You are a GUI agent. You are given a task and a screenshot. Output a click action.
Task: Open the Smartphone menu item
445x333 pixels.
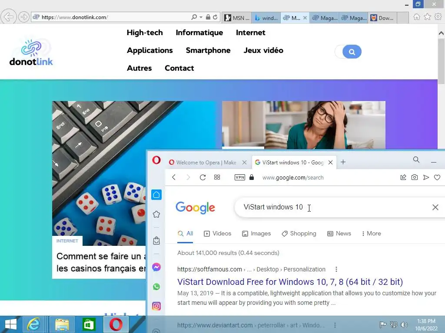click(x=208, y=50)
